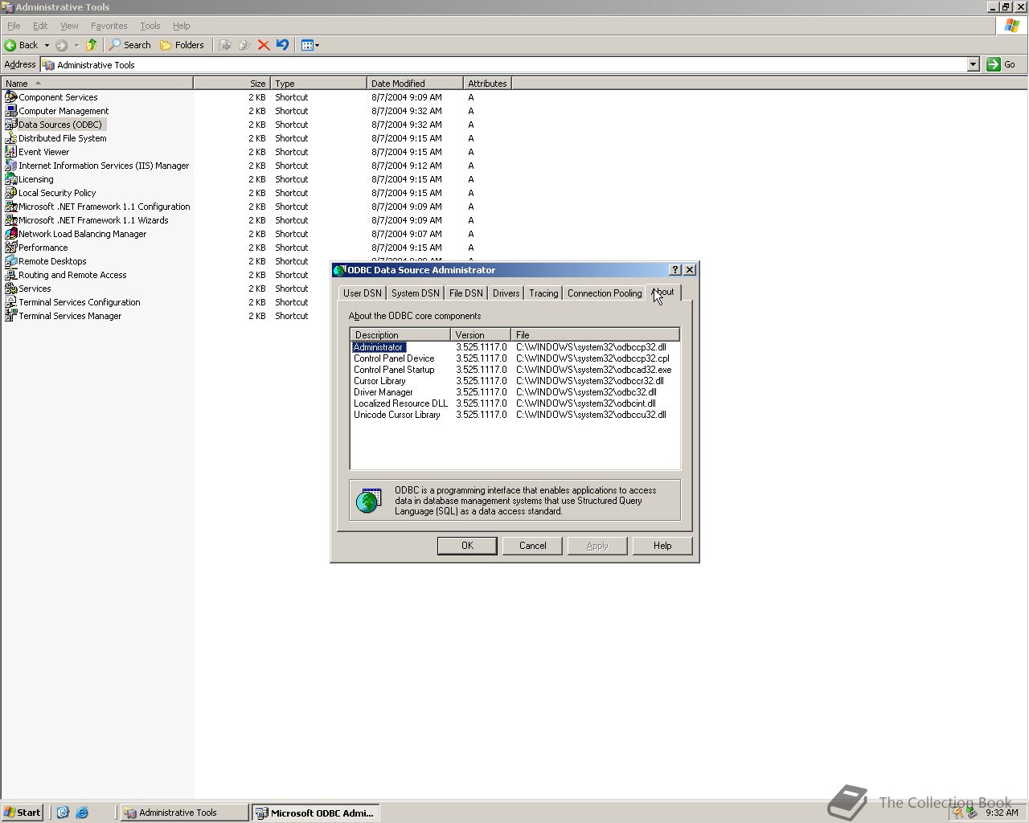Screen dimensions: 1029x823
Task: Click the Undo toolbar icon
Action: pyautogui.click(x=282, y=45)
